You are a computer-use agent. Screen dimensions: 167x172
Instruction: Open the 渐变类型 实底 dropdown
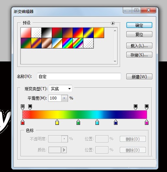point(61,89)
